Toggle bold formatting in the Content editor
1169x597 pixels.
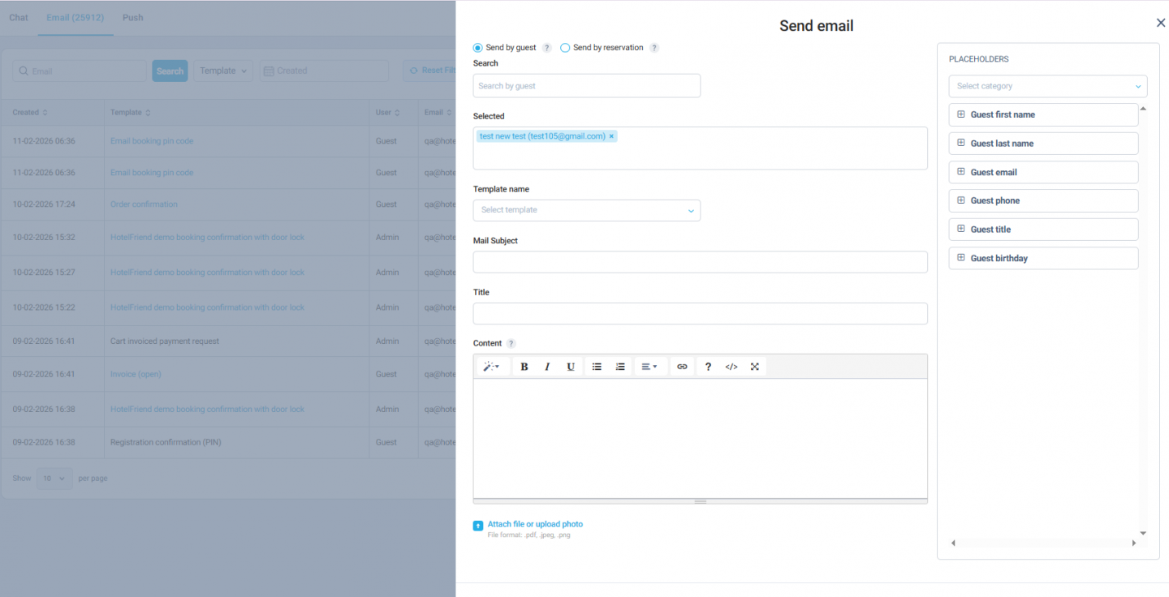tap(524, 366)
